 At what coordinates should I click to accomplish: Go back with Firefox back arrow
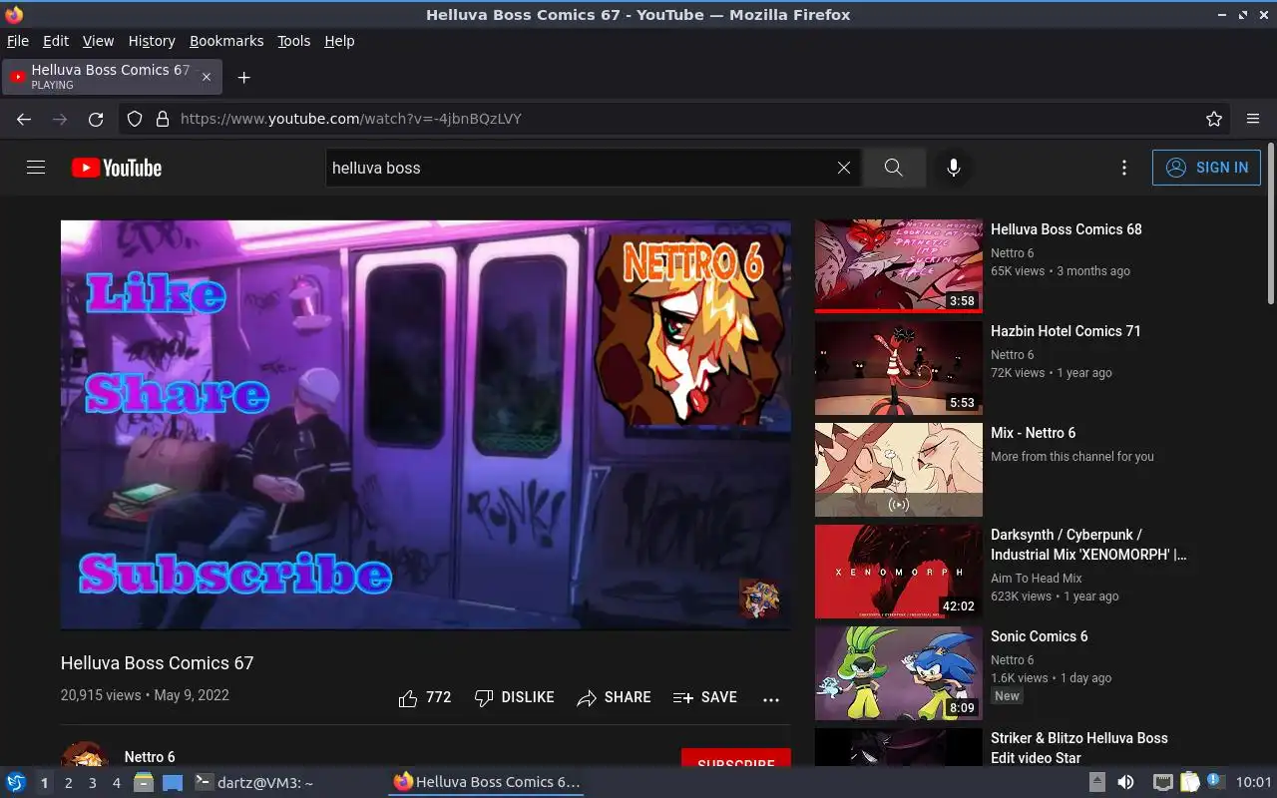[x=24, y=119]
